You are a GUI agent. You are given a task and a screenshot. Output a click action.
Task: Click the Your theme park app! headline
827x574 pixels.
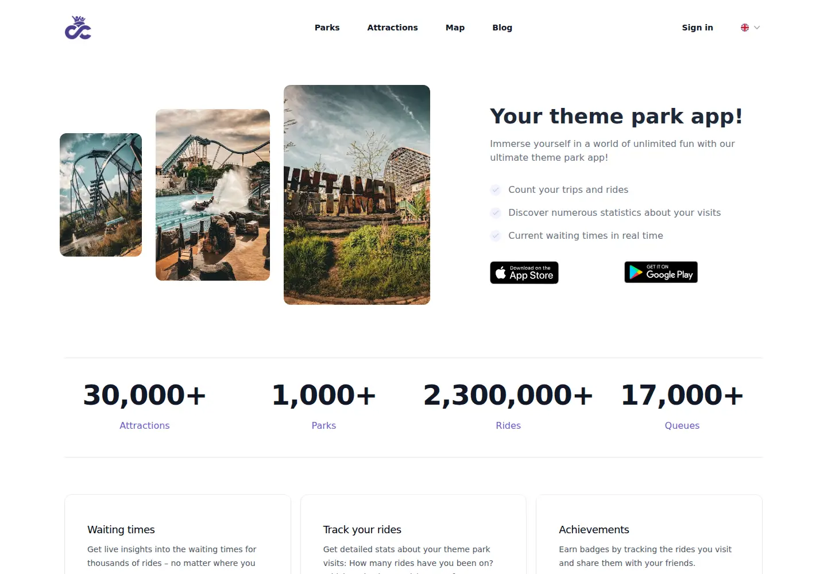point(616,117)
